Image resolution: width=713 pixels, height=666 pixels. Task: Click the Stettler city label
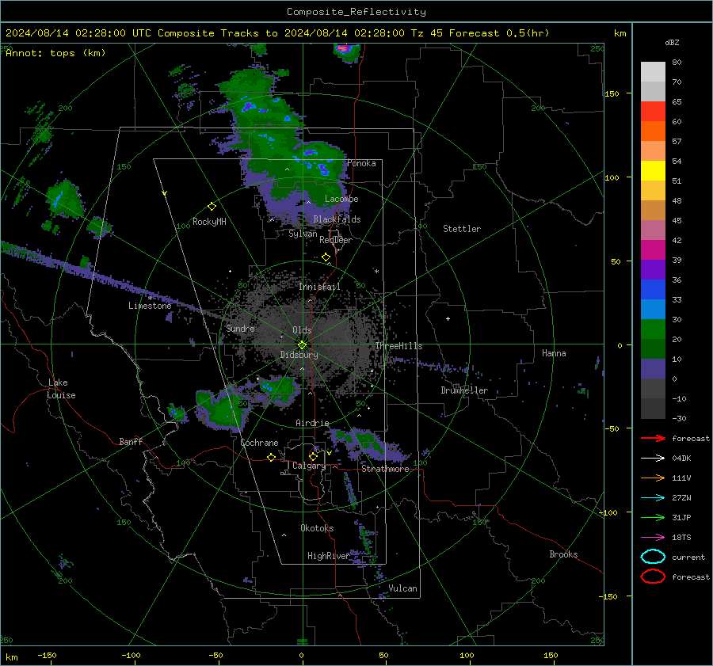(x=462, y=229)
